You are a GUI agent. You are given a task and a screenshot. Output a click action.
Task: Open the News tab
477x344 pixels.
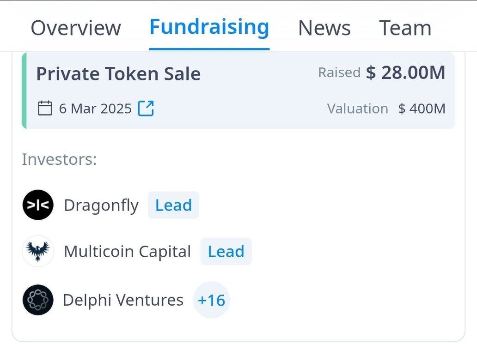[x=324, y=28]
